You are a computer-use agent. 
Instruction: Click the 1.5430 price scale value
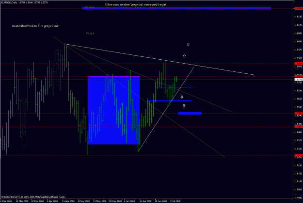299,132
